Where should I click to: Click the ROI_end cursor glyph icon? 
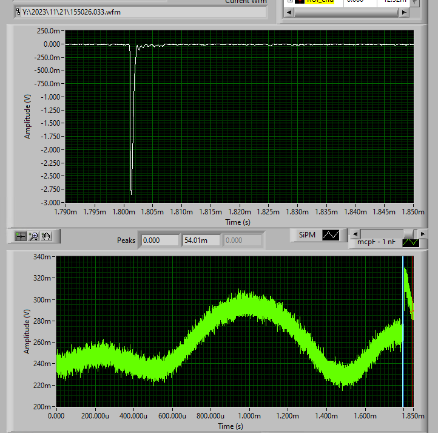tap(300, 1)
